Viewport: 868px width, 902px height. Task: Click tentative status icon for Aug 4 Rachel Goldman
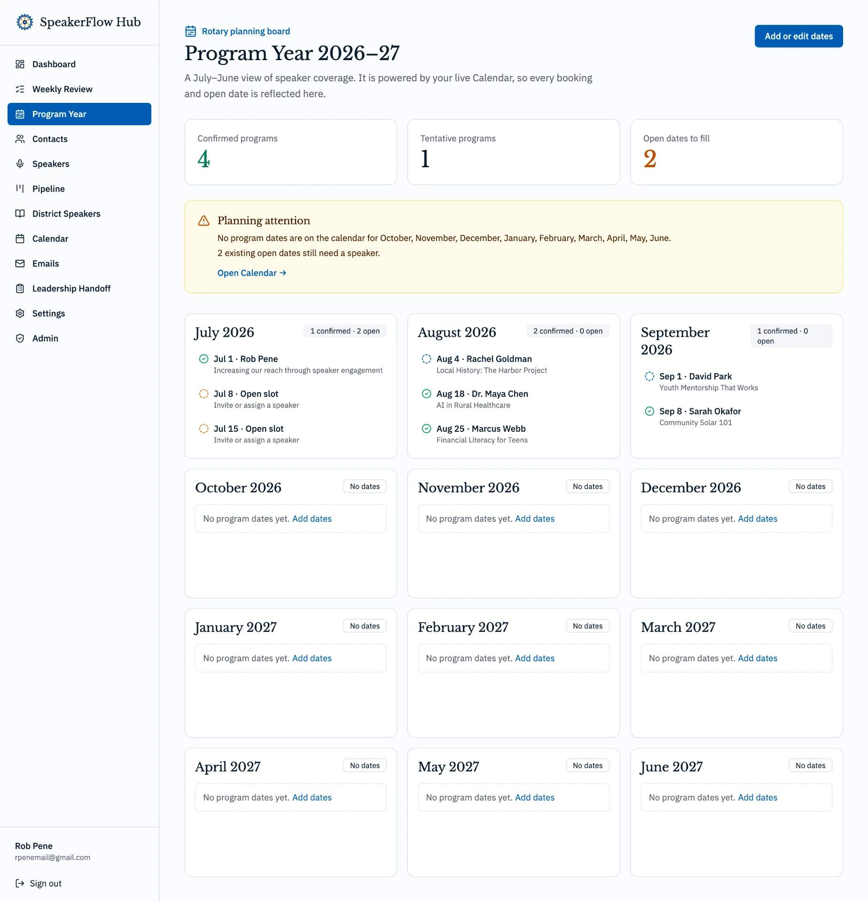(426, 359)
